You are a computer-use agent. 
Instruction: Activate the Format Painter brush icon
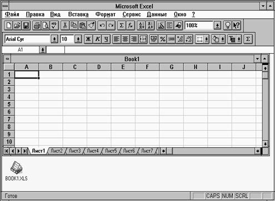(x=92, y=25)
